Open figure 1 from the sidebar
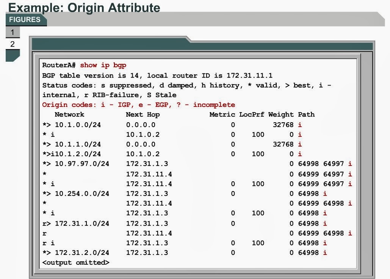The width and height of the screenshot is (390, 279). click(x=13, y=32)
